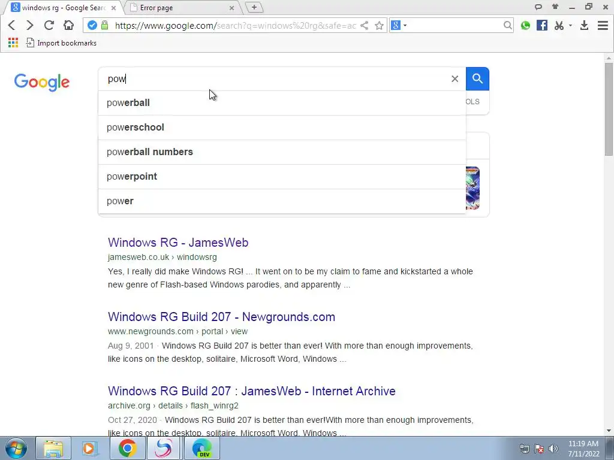Share this page via share icon
614x460 pixels.
pos(364,25)
